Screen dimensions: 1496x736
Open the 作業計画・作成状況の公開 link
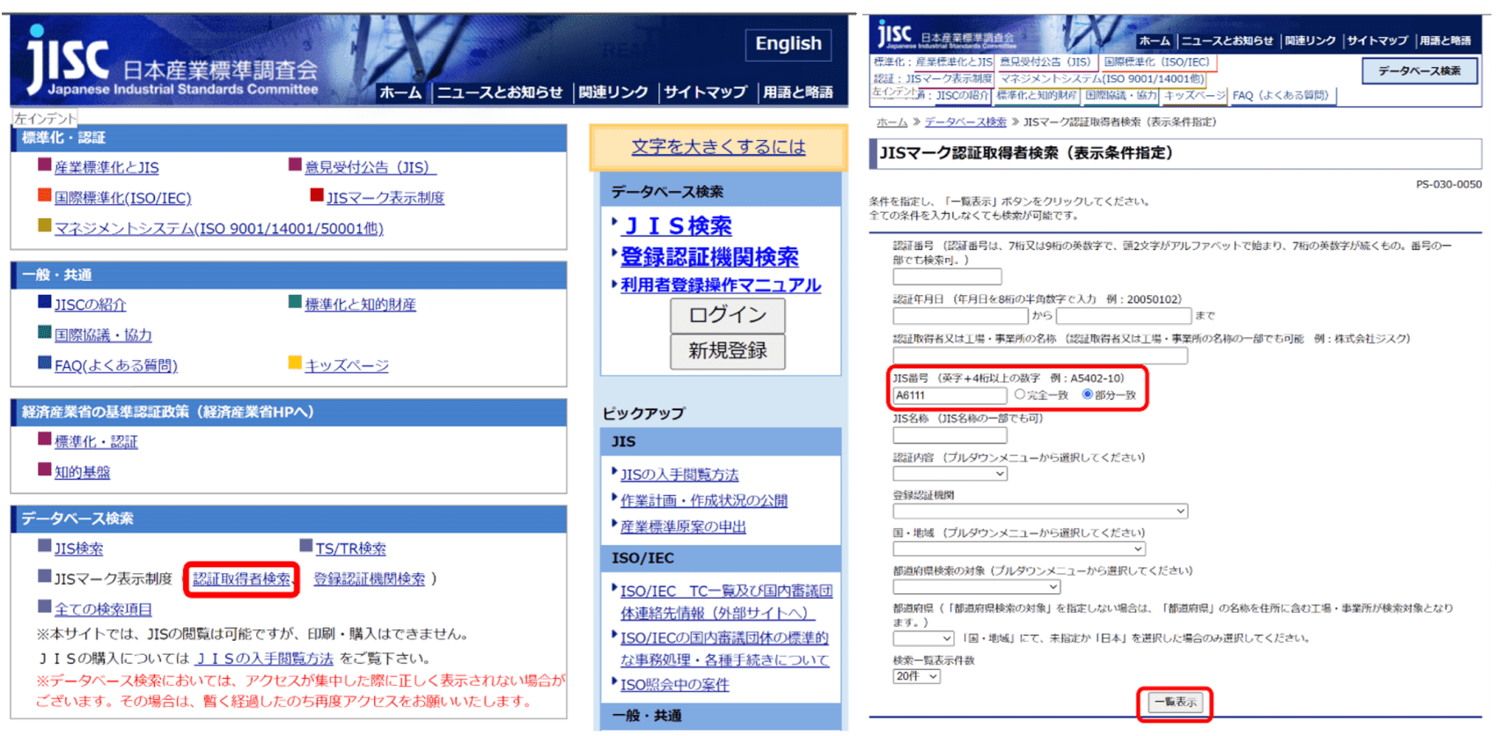pyautogui.click(x=704, y=501)
